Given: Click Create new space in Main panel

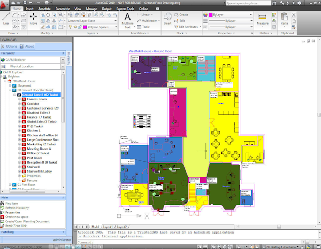Looking at the screenshot, I should (17, 217).
